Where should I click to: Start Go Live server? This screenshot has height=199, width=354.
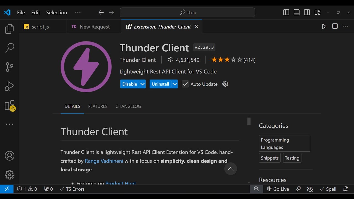coord(278,189)
